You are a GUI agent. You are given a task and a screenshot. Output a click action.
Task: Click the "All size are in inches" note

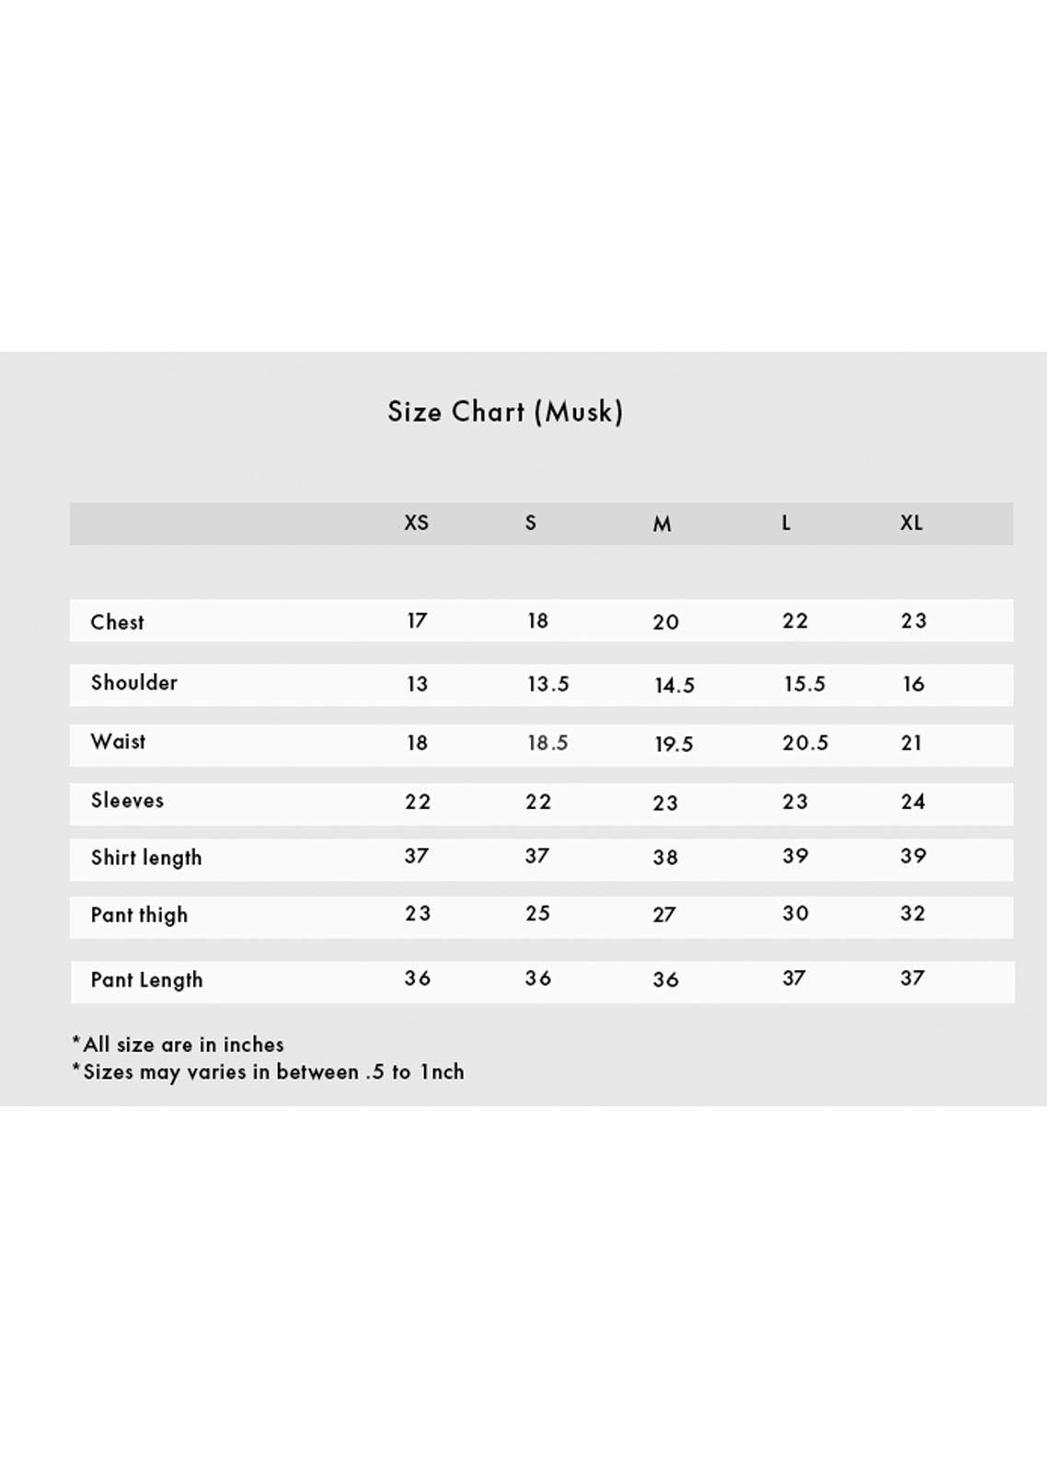pyautogui.click(x=178, y=1045)
